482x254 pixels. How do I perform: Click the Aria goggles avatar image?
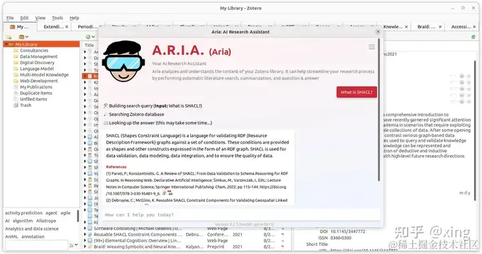(x=124, y=61)
